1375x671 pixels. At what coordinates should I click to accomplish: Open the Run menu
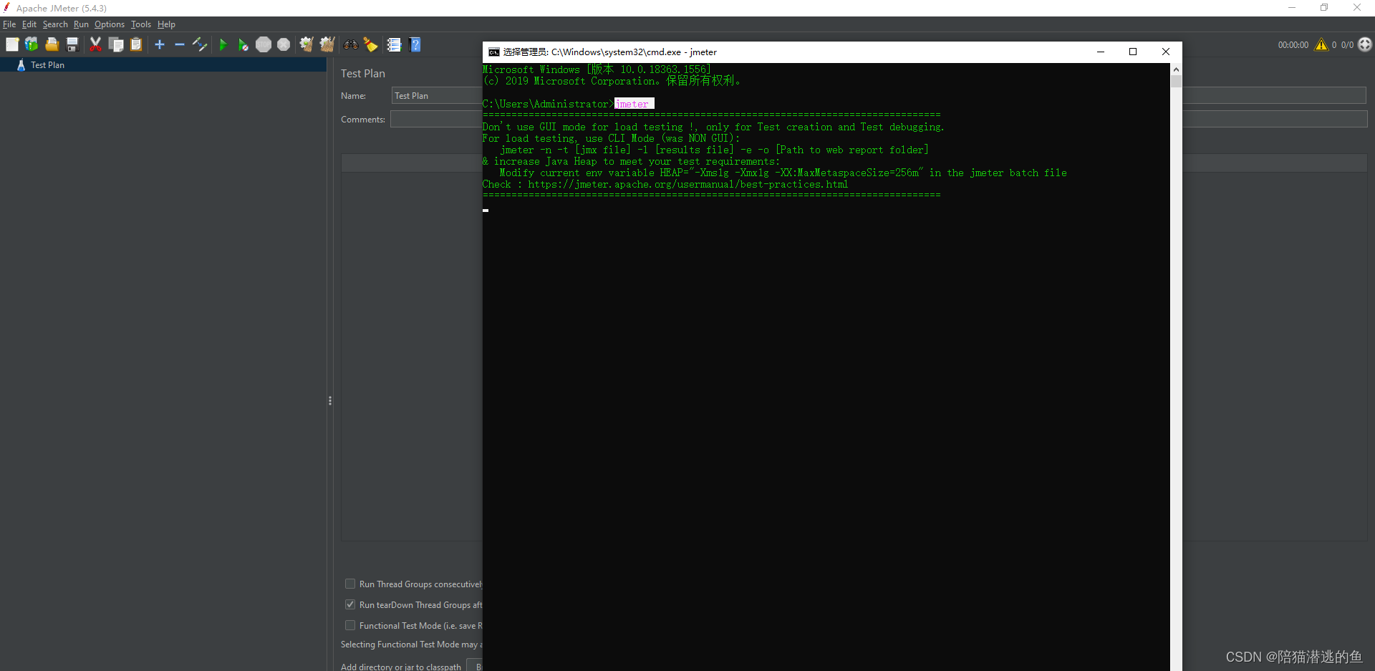(81, 24)
